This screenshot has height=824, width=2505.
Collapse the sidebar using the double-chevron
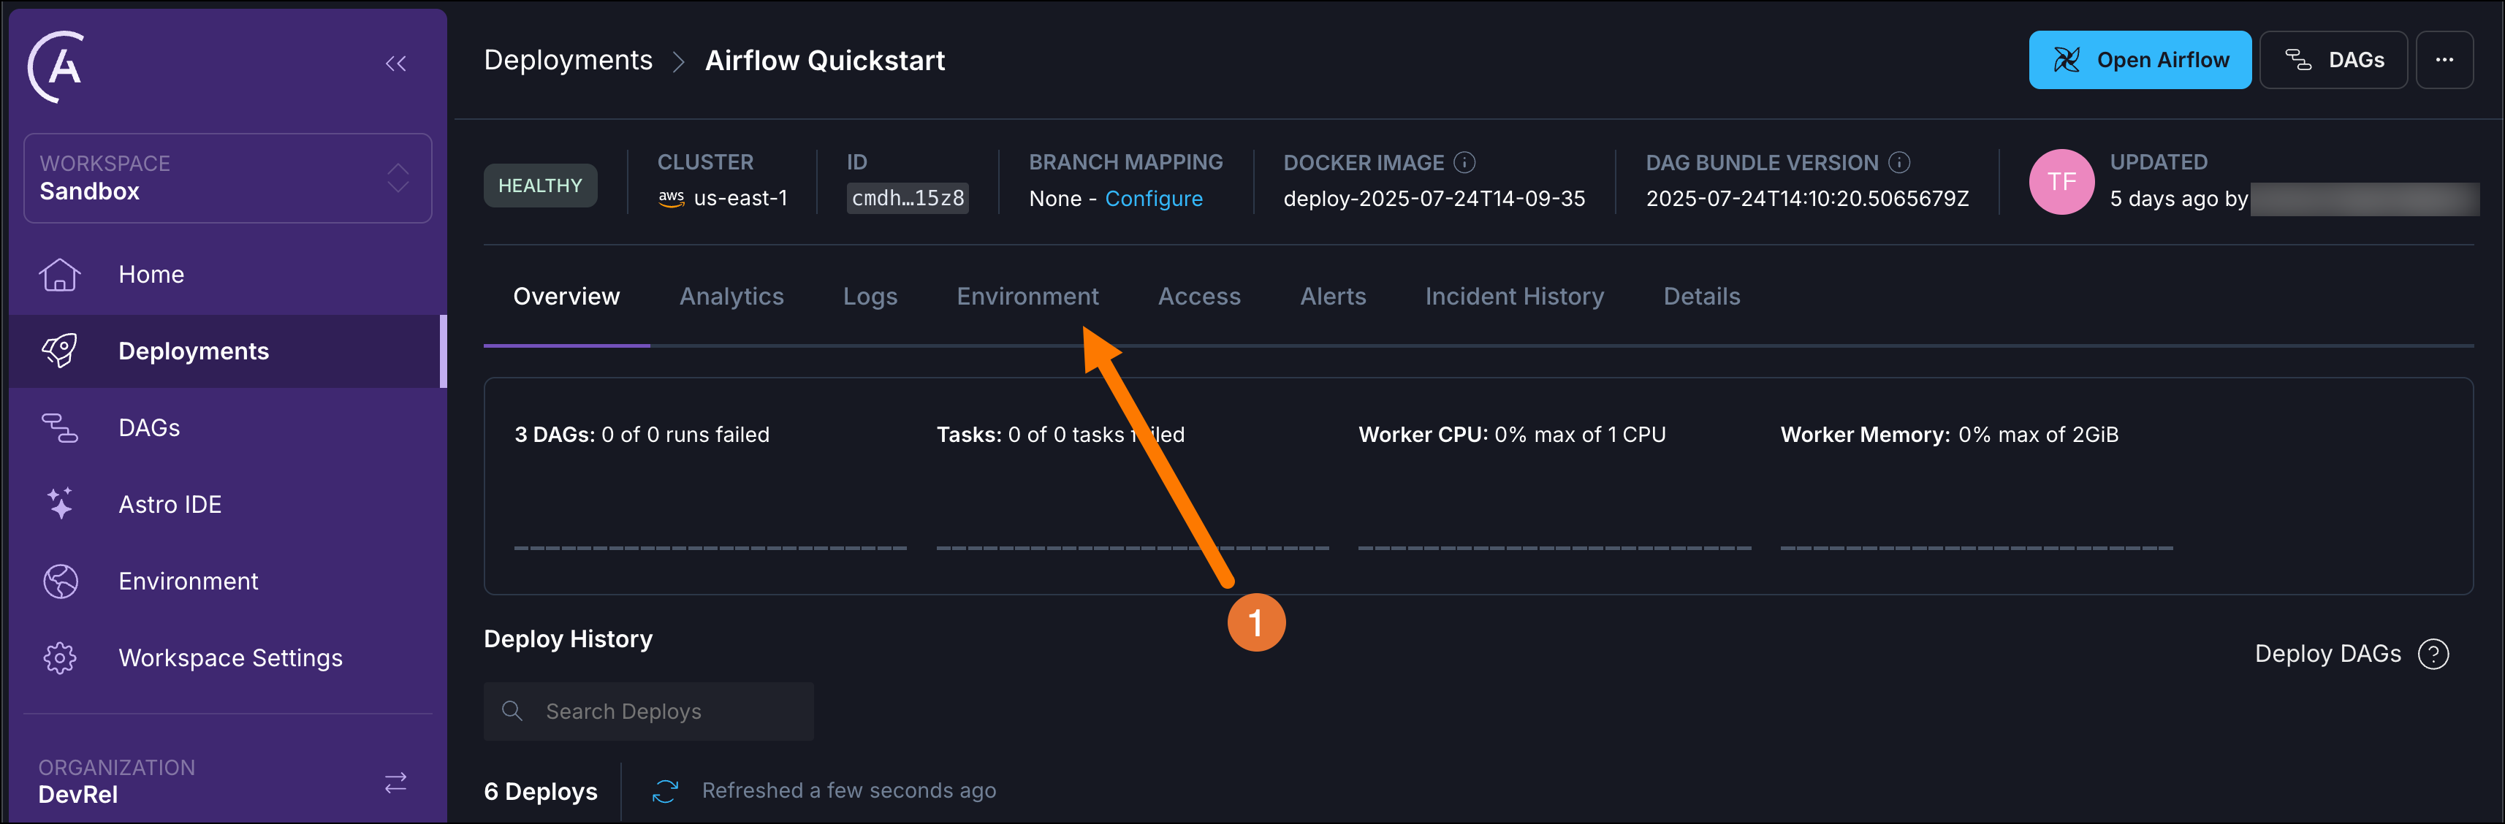396,63
